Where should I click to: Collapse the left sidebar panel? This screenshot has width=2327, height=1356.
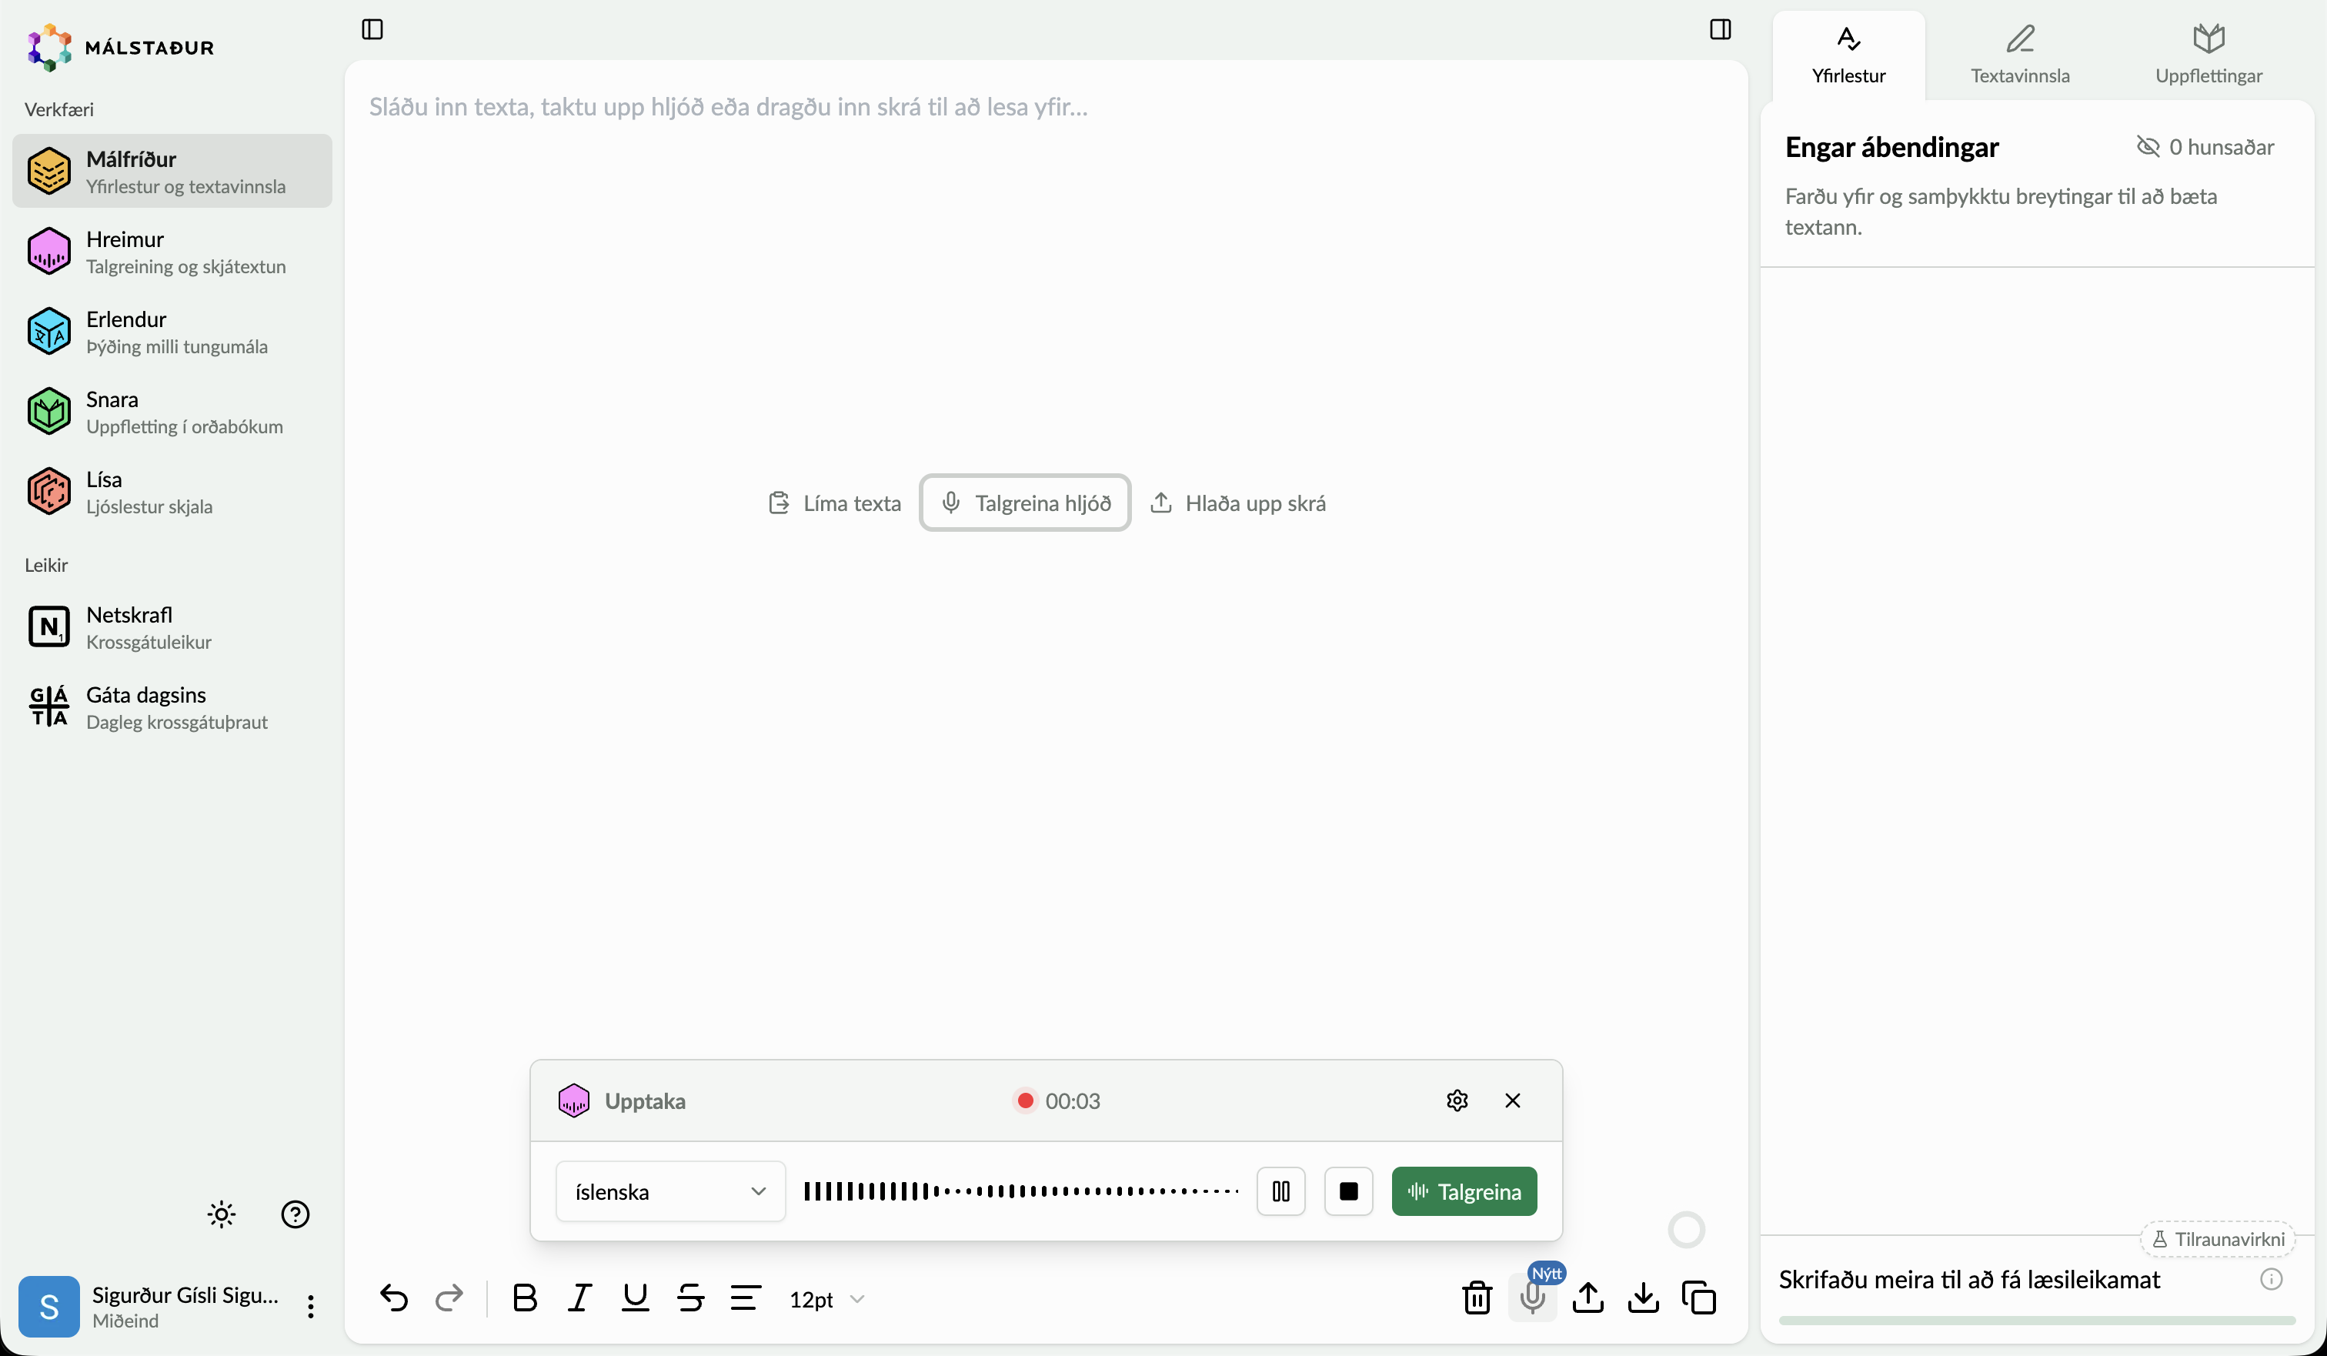tap(372, 29)
